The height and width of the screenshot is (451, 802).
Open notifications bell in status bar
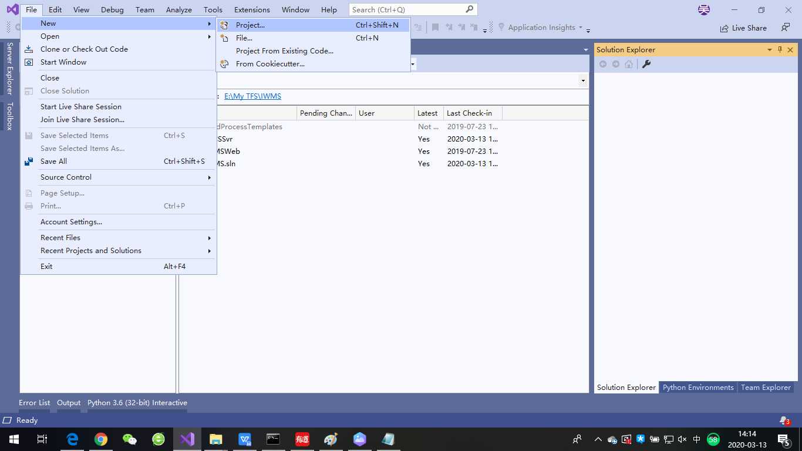[x=784, y=420]
